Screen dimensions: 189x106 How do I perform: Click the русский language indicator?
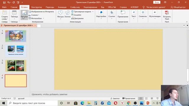point(21,98)
